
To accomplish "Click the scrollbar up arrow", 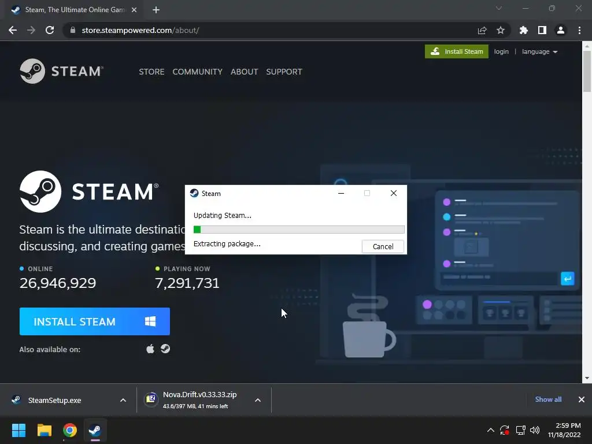I will 587,46.
